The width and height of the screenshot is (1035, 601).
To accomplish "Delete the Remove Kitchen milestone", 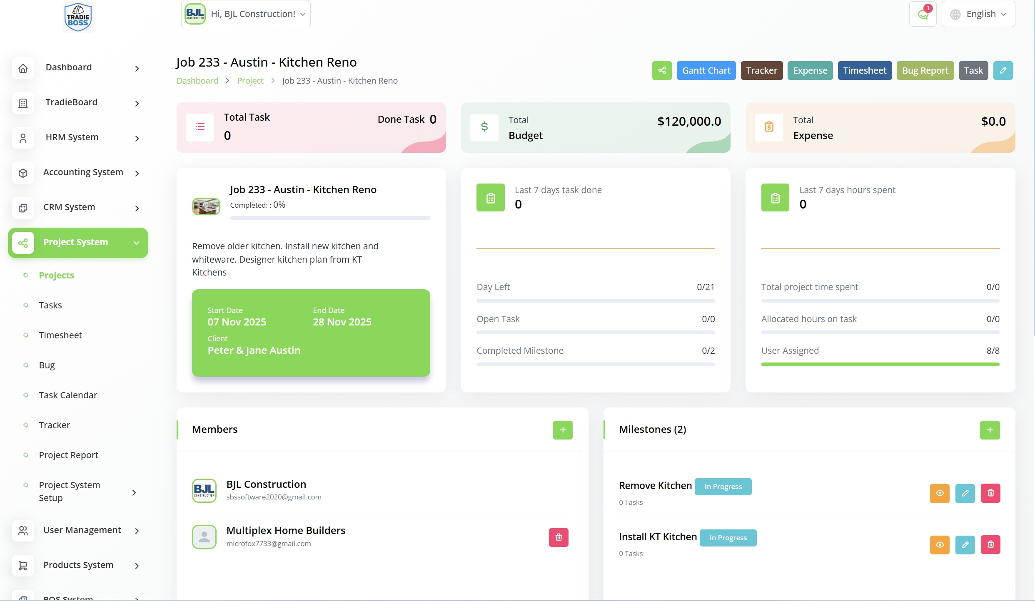I will pyautogui.click(x=990, y=493).
